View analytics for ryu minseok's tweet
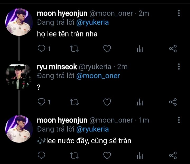190x164 pixels. (x=140, y=102)
